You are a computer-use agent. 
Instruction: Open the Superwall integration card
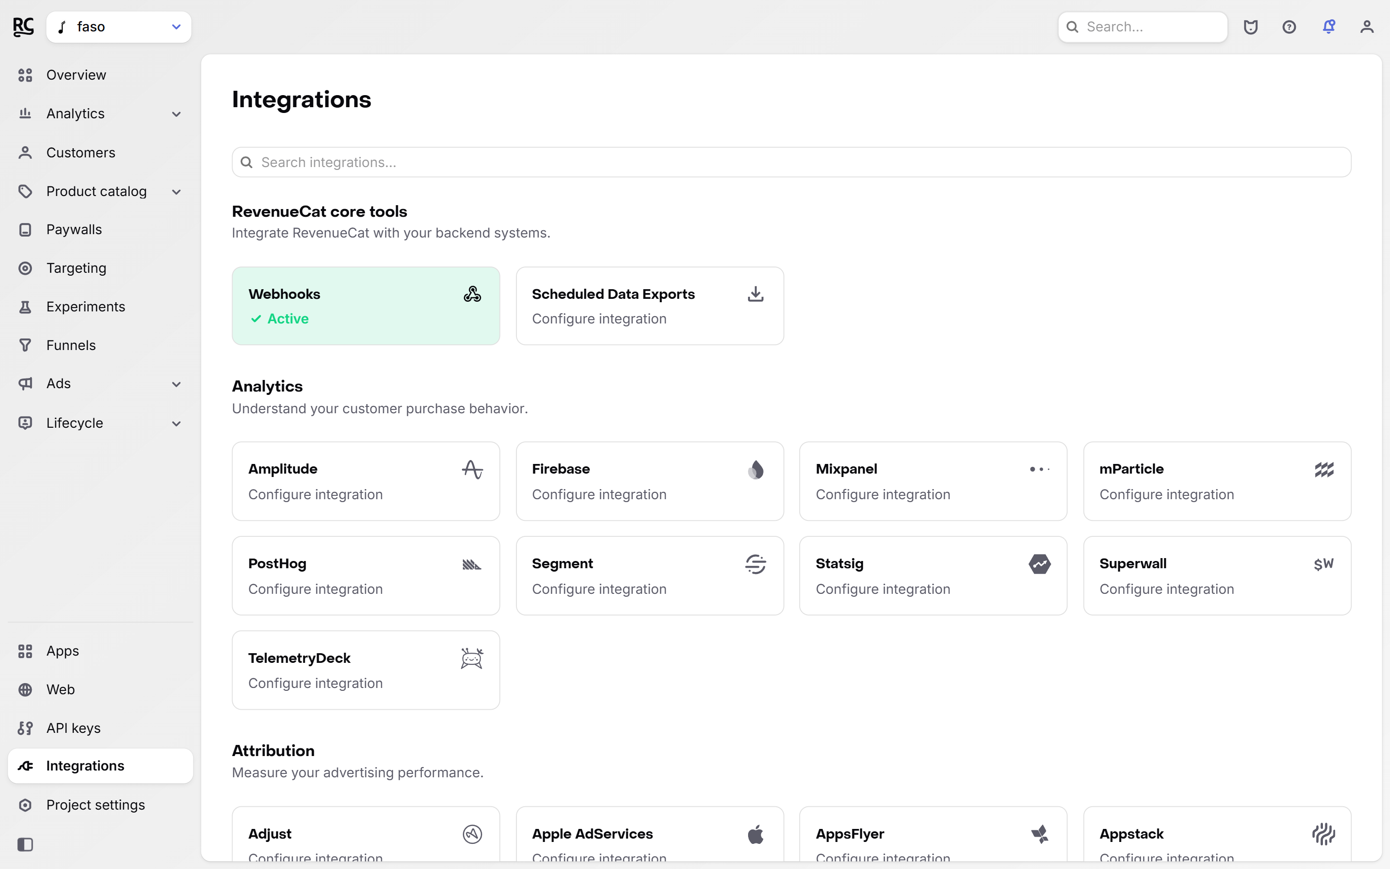pyautogui.click(x=1217, y=575)
